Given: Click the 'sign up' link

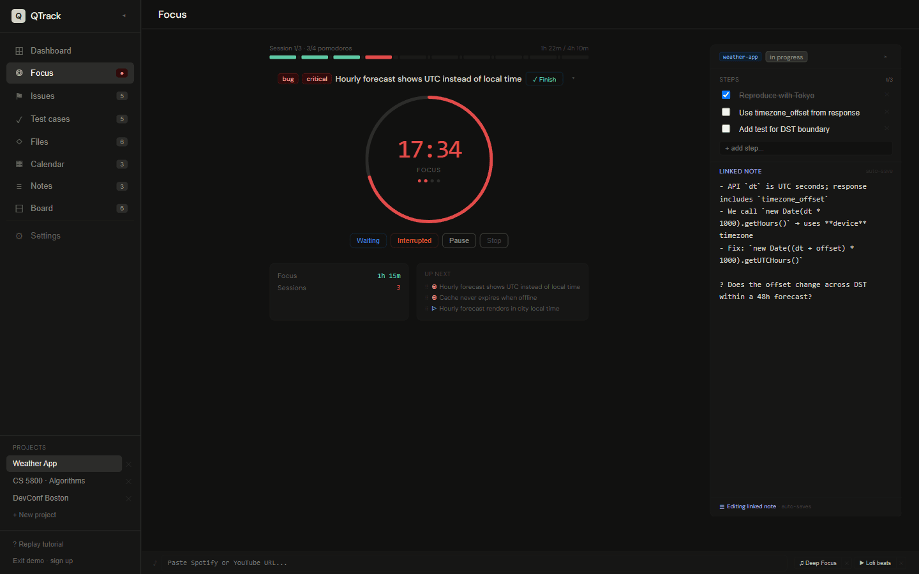Looking at the screenshot, I should 62,561.
